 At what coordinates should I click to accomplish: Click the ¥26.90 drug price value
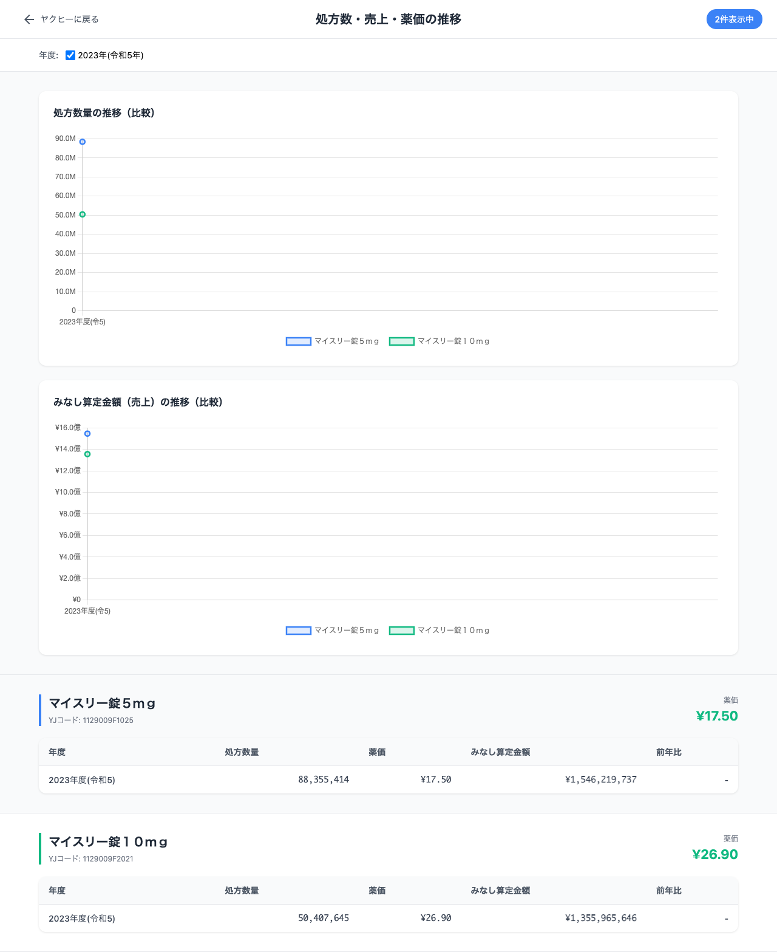(715, 855)
